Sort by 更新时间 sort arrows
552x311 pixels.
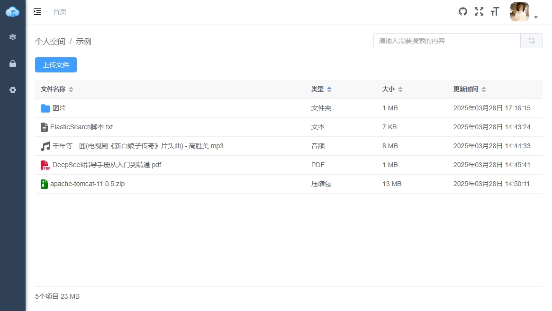tap(484, 89)
